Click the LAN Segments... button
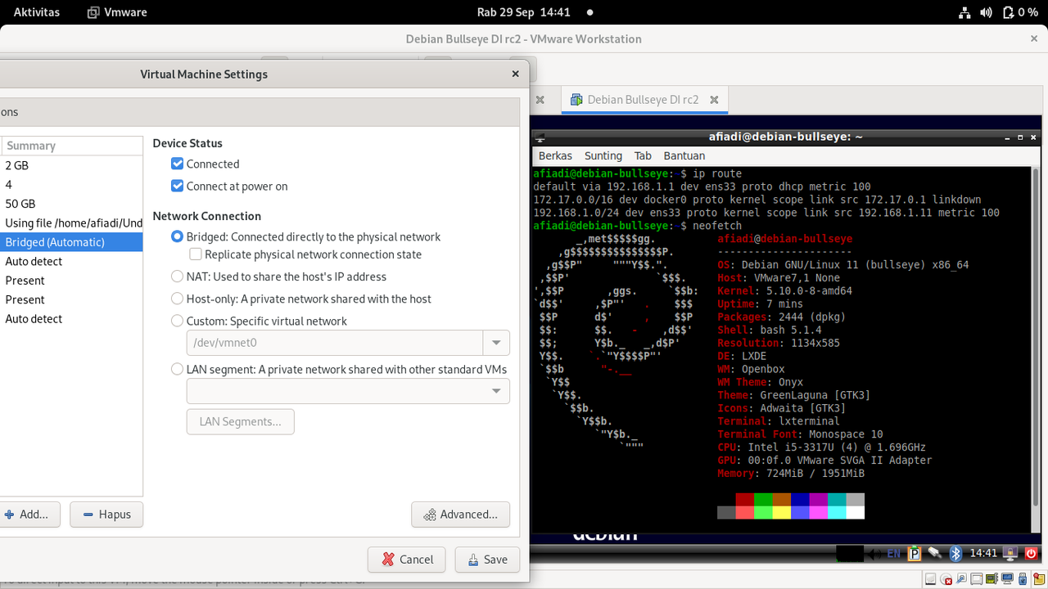This screenshot has height=589, width=1048. tap(240, 421)
